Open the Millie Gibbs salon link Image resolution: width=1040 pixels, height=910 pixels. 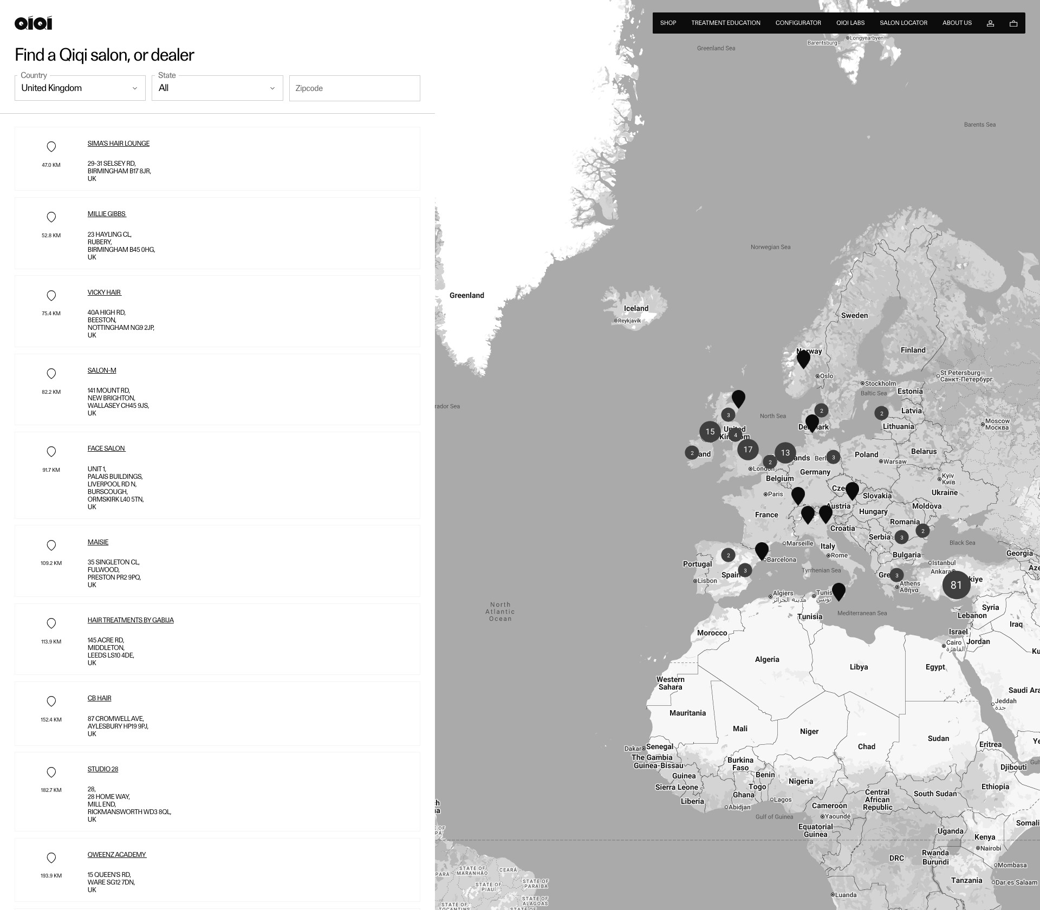point(107,214)
